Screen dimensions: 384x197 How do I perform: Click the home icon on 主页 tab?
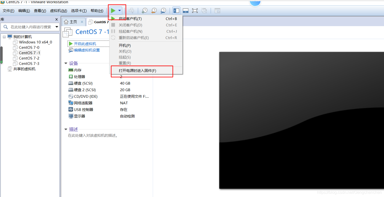(66, 22)
